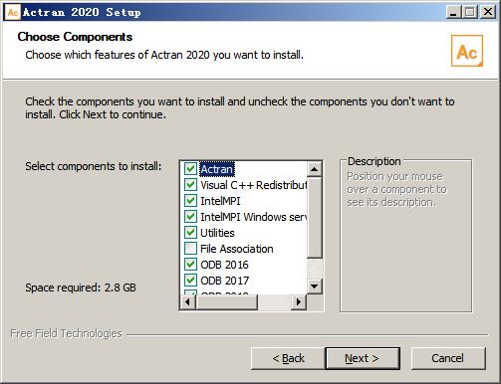Click the vertical scrollbar thumb
The image size is (501, 384).
point(314,218)
